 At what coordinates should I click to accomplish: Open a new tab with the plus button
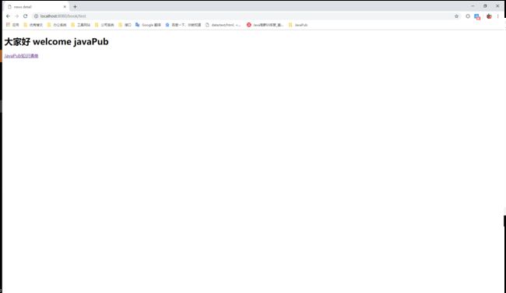point(75,6)
